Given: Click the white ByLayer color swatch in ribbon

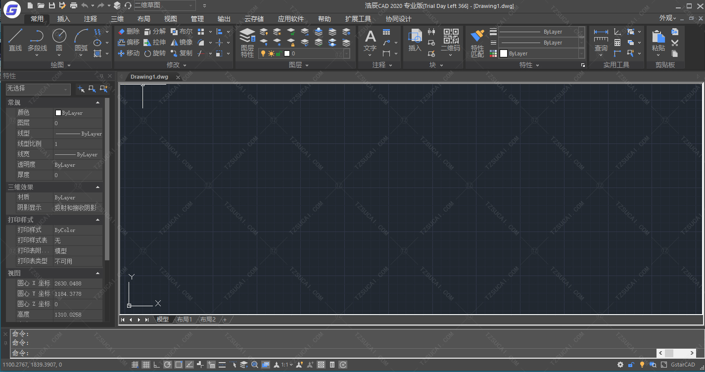Looking at the screenshot, I should 504,53.
